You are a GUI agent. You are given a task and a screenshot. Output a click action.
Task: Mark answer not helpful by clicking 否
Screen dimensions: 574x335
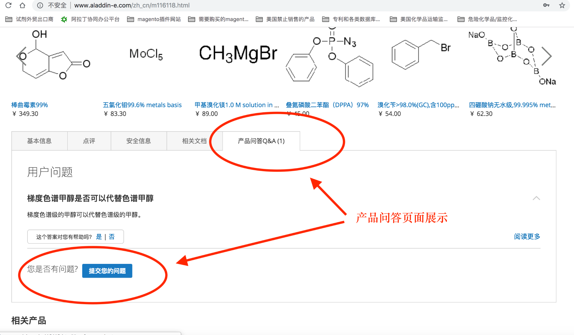pyautogui.click(x=112, y=237)
